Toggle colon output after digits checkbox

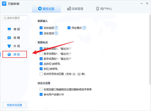click(x=41, y=59)
